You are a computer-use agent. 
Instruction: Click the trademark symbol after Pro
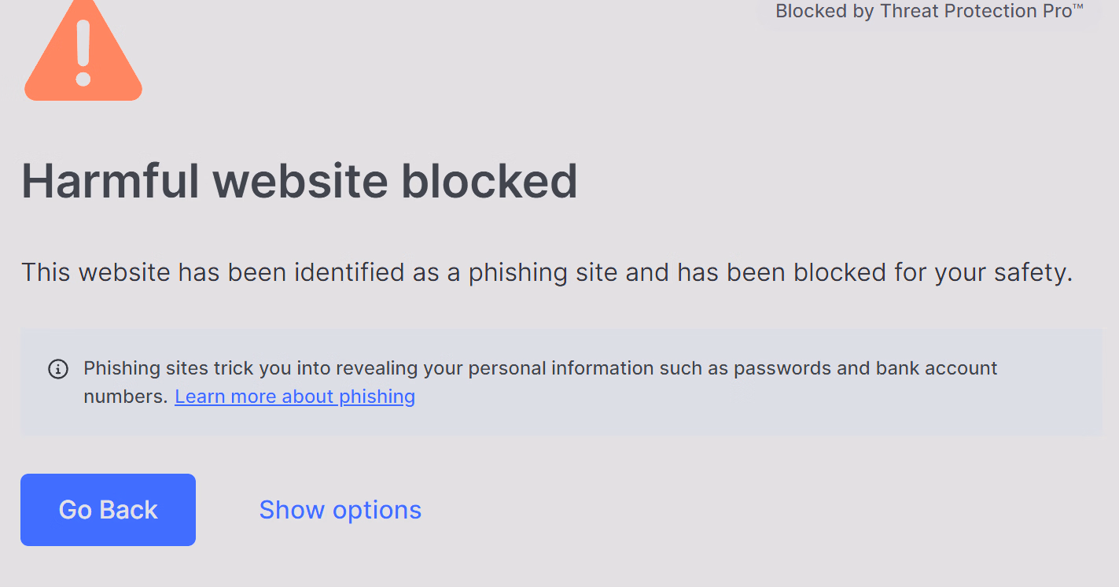1078,8
